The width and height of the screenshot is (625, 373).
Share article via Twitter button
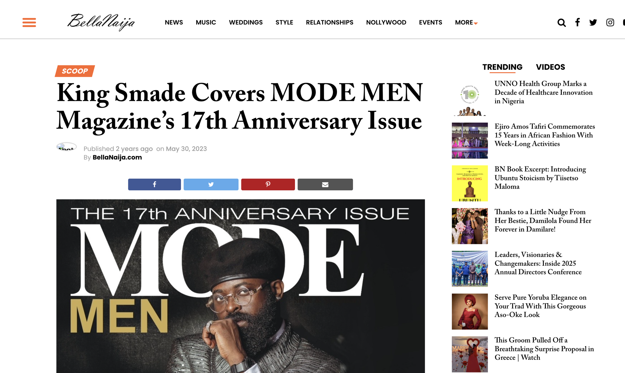tap(211, 184)
